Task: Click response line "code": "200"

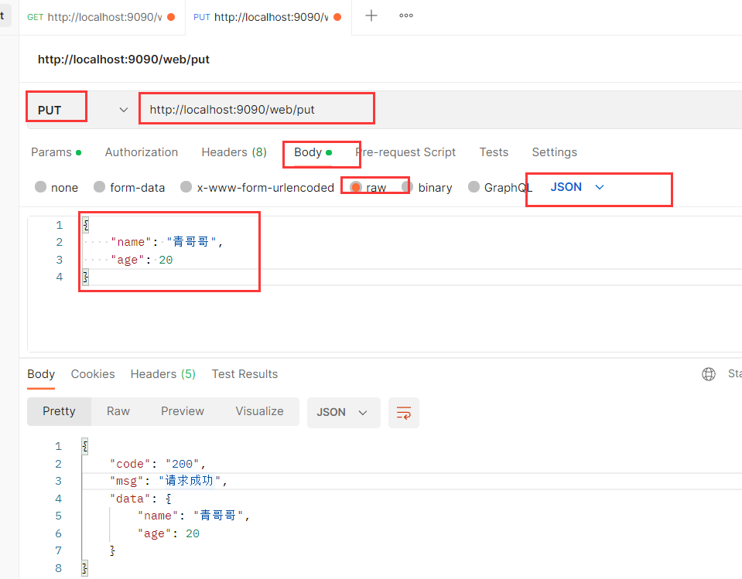Action: pos(158,464)
